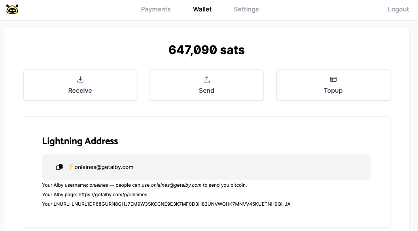Select the Wallet tab
The height and width of the screenshot is (231, 418).
point(202,9)
